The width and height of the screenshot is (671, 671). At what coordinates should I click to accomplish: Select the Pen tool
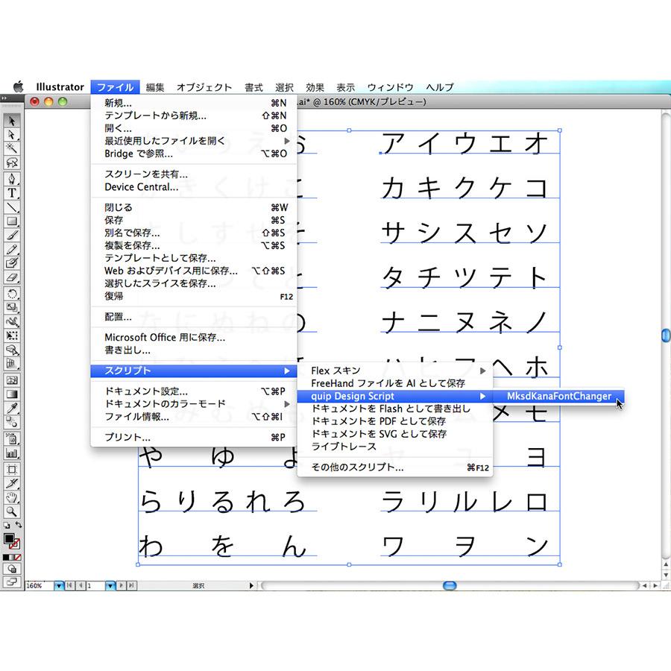pyautogui.click(x=12, y=179)
